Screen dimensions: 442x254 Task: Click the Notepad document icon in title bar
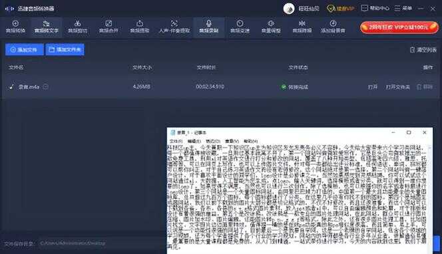click(x=173, y=132)
